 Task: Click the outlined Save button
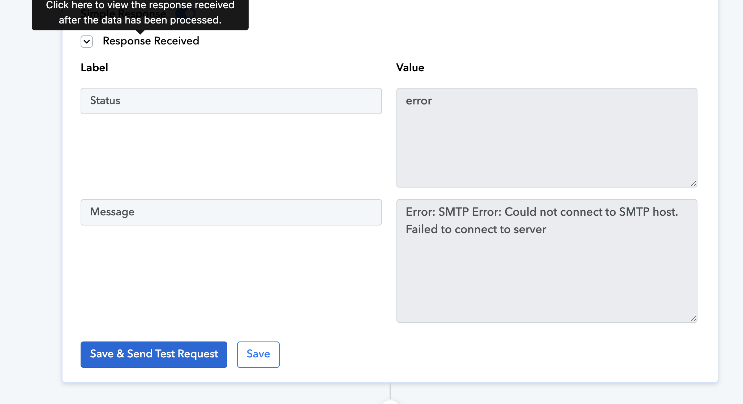point(258,354)
